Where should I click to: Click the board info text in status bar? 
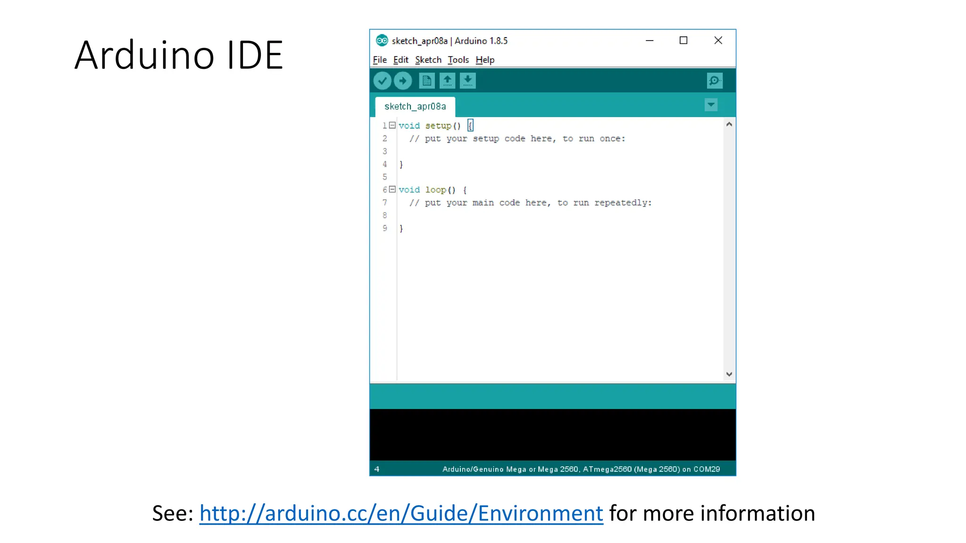tap(581, 469)
